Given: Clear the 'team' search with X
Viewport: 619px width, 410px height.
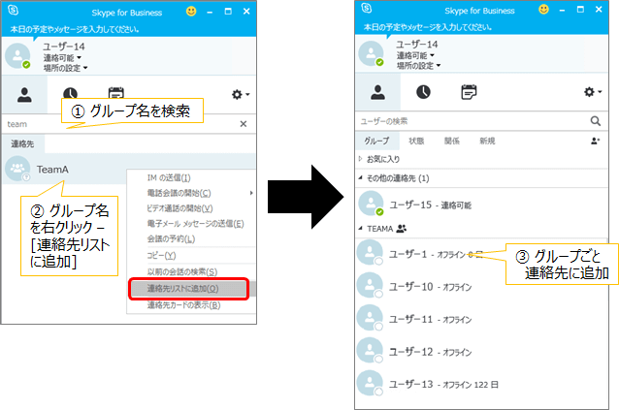Looking at the screenshot, I should click(244, 124).
